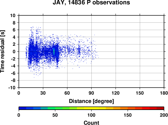This screenshot has height=125, width=168.
Task: Click the y-axis tick label -4
Action: point(13,66)
